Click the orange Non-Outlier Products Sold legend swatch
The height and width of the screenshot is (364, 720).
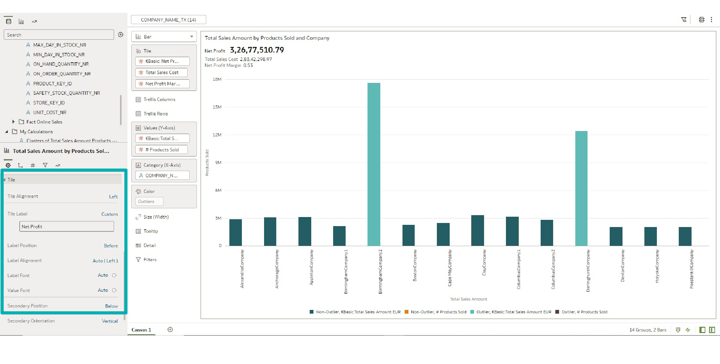(x=407, y=312)
